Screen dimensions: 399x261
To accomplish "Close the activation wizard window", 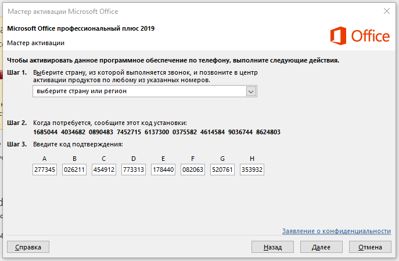I will coord(386,10).
